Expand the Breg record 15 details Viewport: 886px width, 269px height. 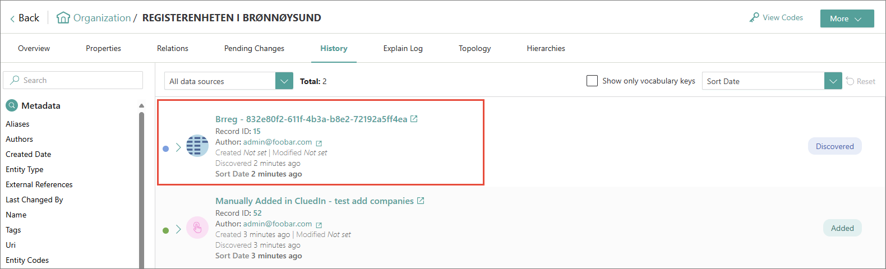(x=178, y=147)
